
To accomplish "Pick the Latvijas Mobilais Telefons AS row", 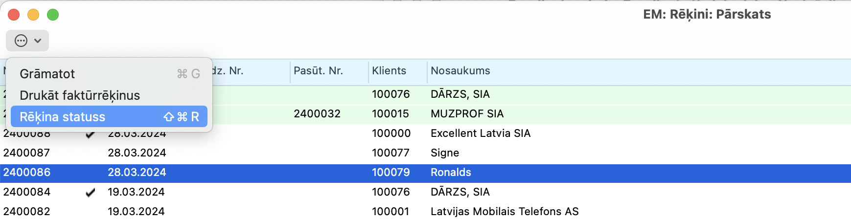I will pyautogui.click(x=504, y=212).
